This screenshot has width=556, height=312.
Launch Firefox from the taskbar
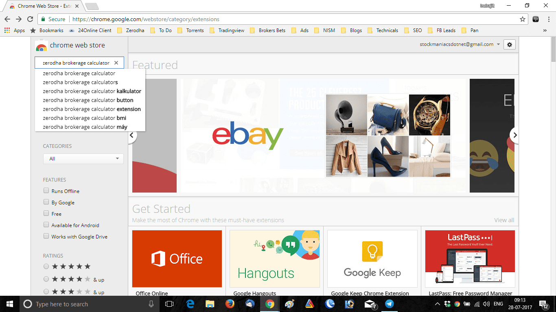click(230, 304)
